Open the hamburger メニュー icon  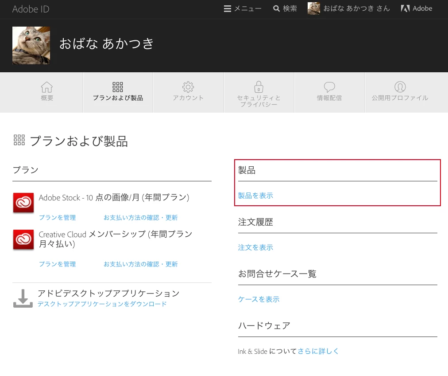228,8
